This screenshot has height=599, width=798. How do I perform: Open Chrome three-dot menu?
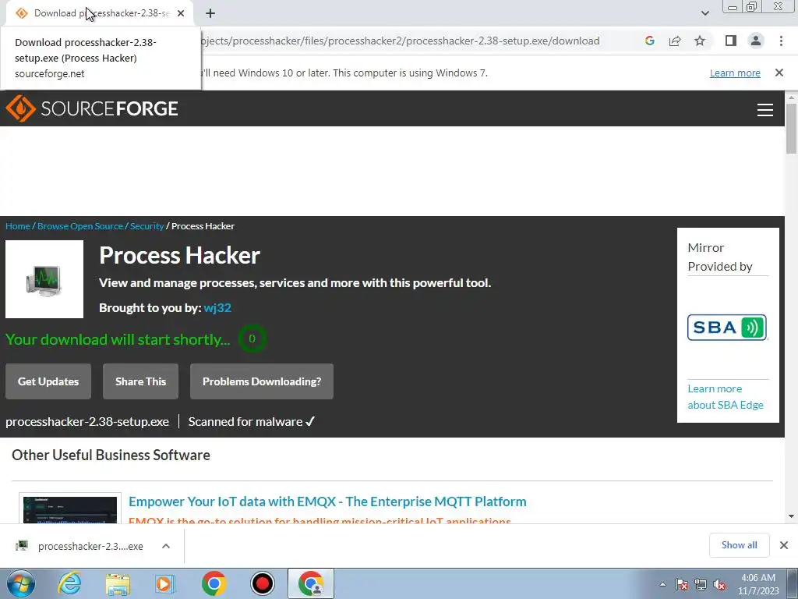pyautogui.click(x=781, y=41)
